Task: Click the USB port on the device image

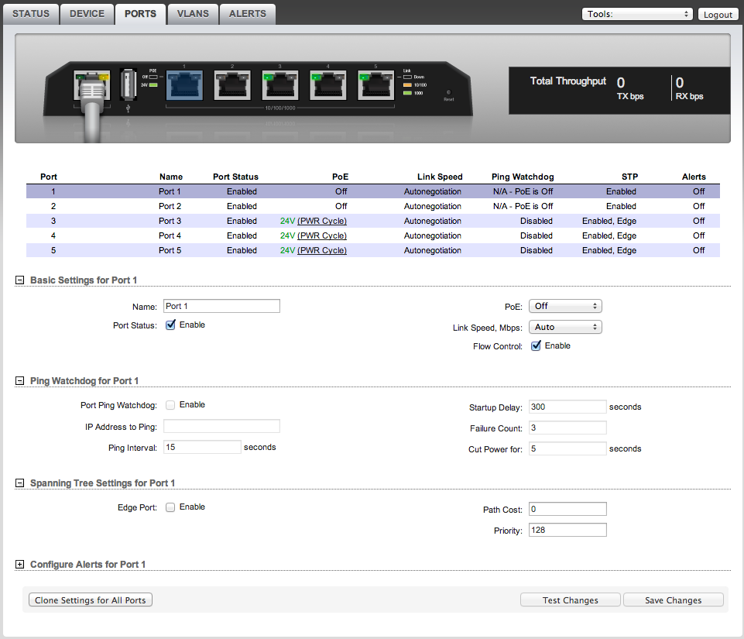Action: (129, 85)
